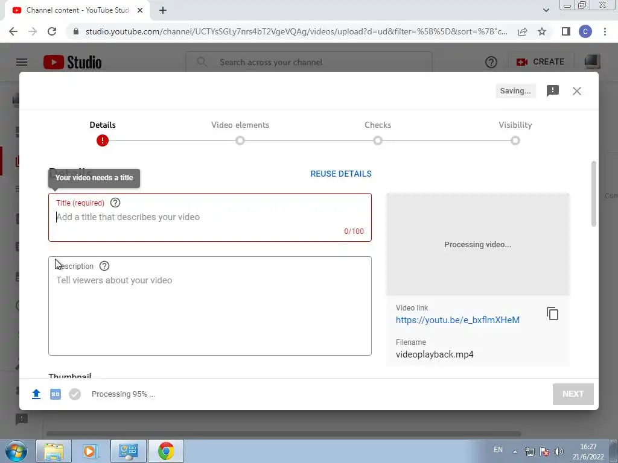Click the Control Panel taskbar icon
The image size is (618, 463).
coord(129,451)
